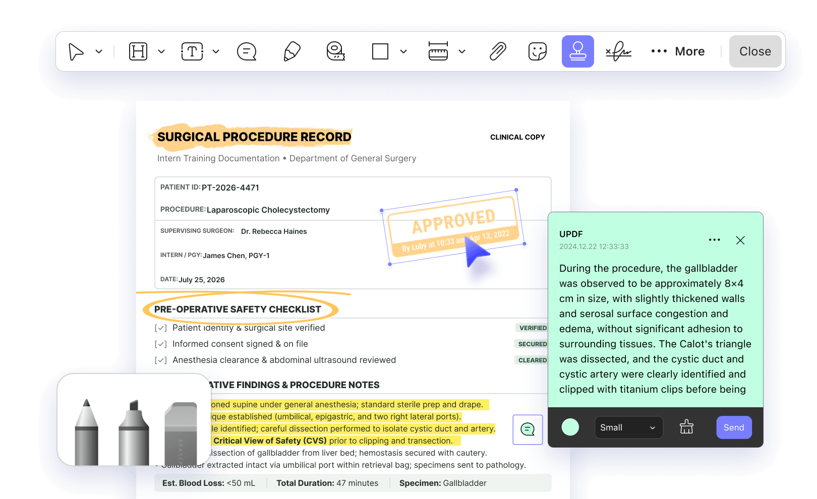Pick the pencil drawing tool

(292, 51)
